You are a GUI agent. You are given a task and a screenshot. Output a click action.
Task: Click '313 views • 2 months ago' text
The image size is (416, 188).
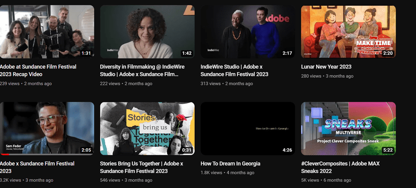227,84
